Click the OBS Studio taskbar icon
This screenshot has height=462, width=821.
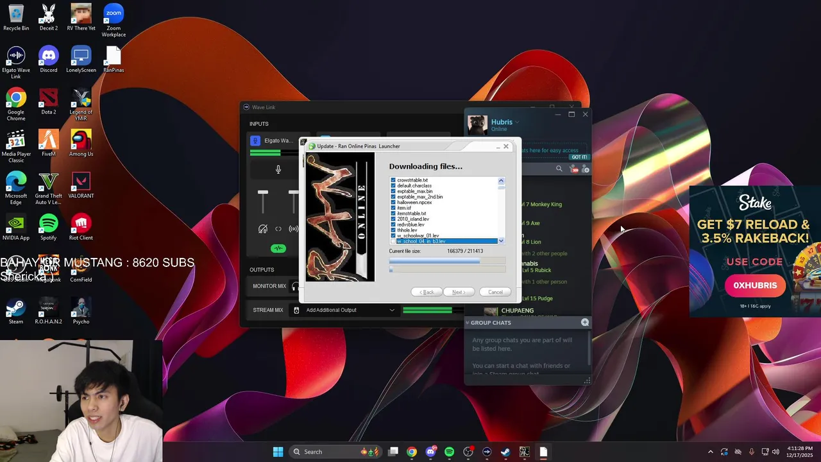tap(468, 452)
